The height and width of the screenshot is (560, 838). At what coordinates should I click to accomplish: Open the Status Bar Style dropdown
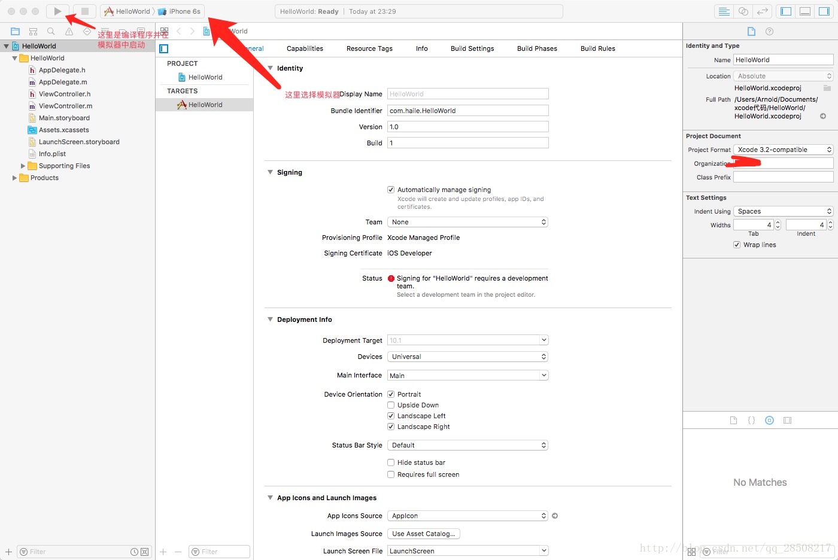(x=467, y=445)
